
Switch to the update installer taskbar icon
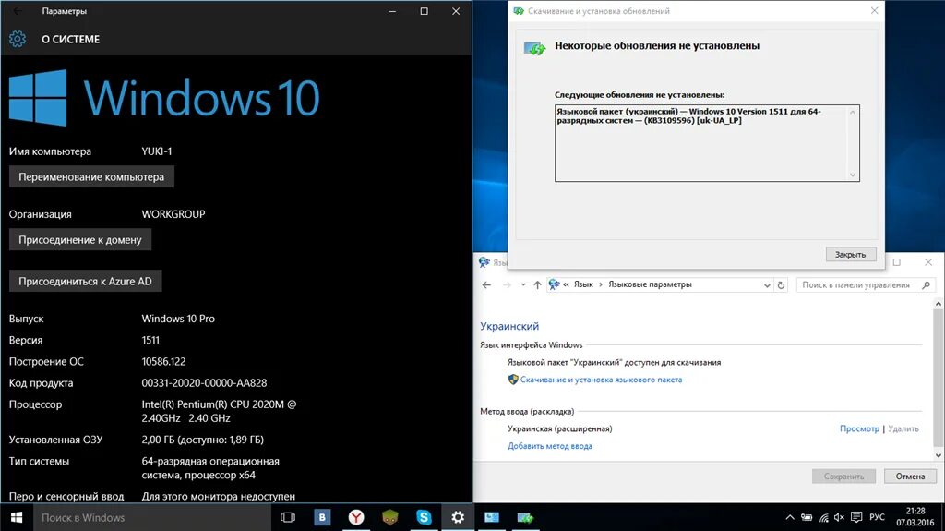pyautogui.click(x=525, y=517)
